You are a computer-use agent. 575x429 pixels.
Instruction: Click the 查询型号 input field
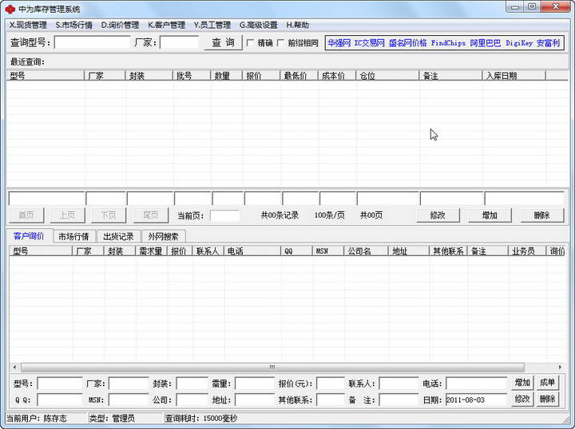pos(92,43)
